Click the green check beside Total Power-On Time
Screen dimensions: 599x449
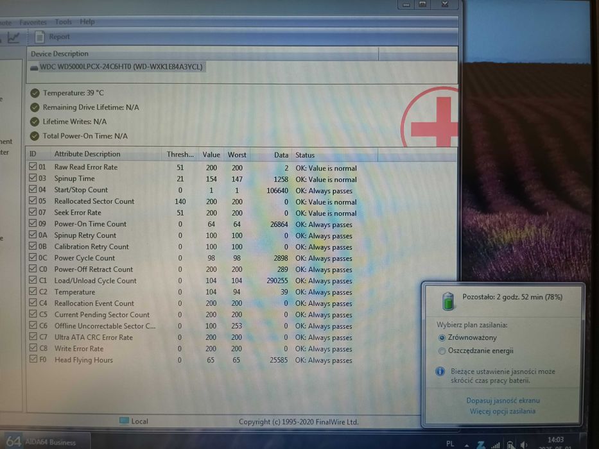click(35, 136)
